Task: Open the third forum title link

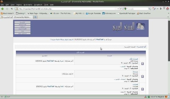Action: (x=135, y=84)
